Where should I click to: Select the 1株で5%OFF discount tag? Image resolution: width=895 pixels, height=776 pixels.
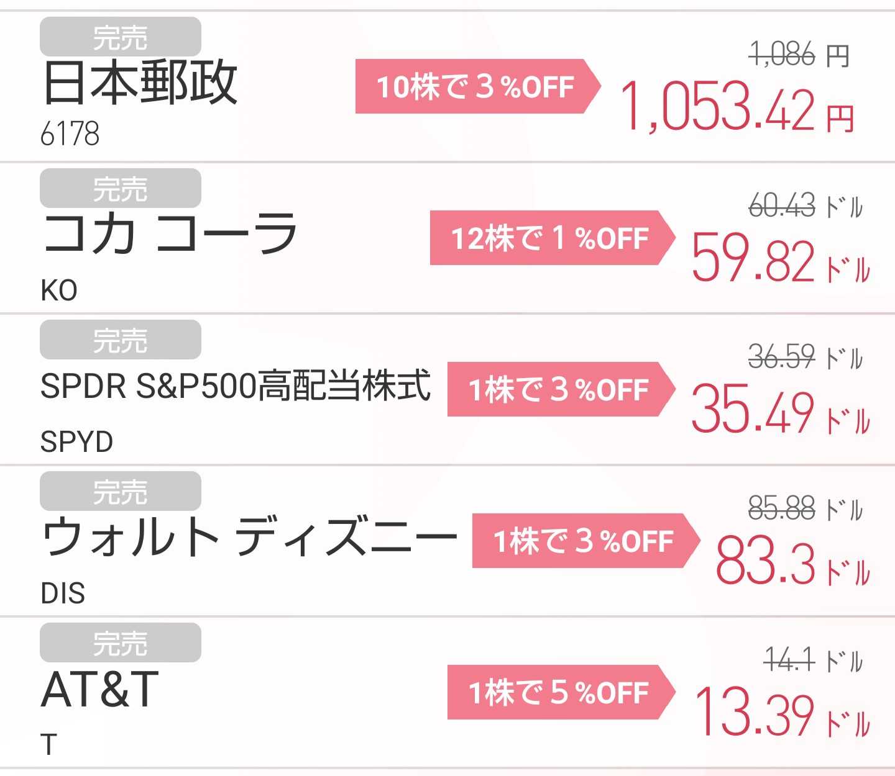coord(561,692)
